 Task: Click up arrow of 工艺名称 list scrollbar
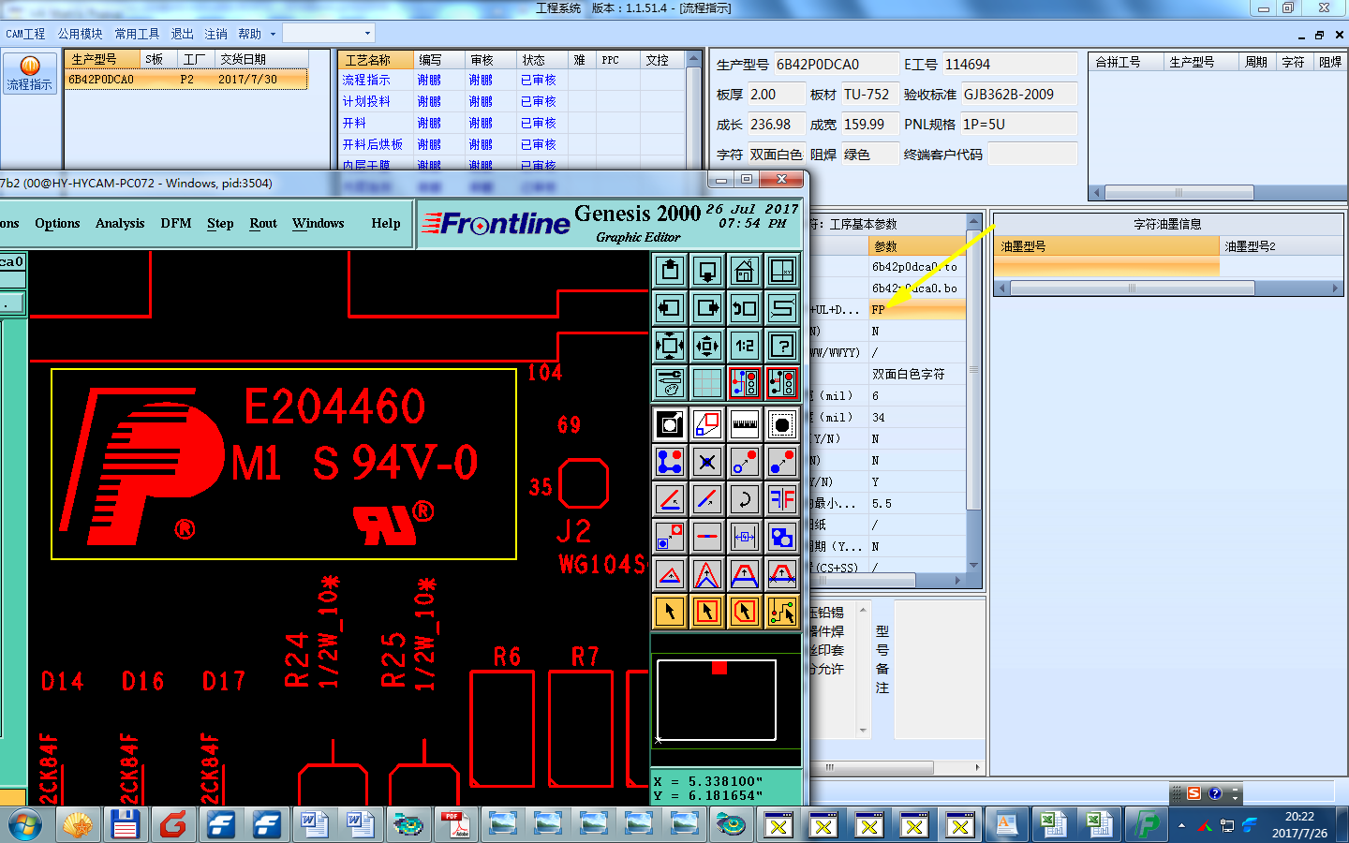(693, 59)
